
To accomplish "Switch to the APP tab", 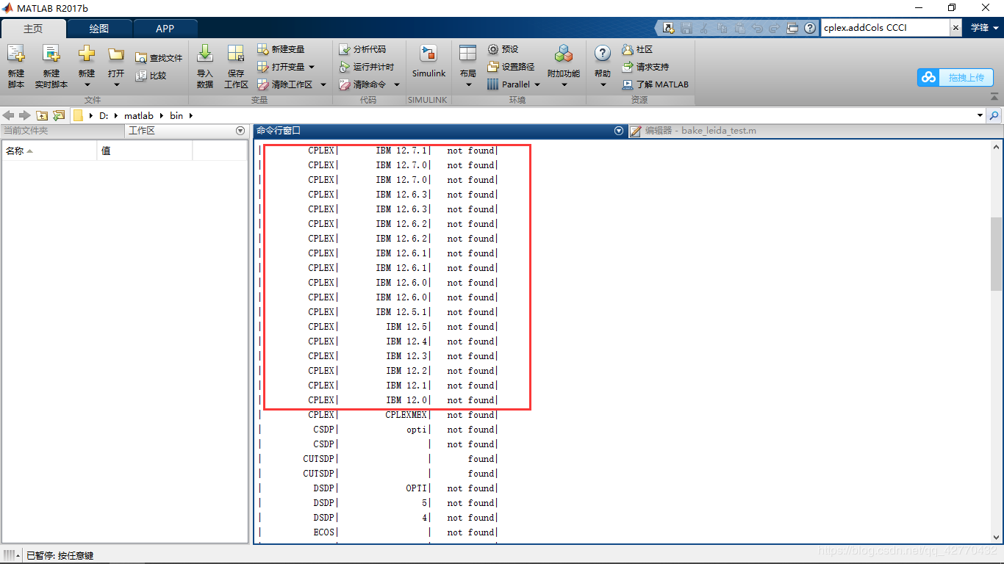I will tap(165, 29).
